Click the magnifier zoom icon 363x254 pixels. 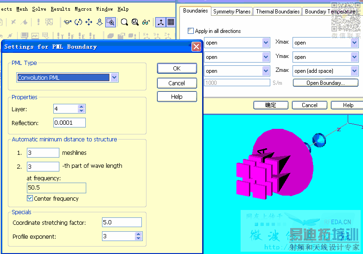124,22
